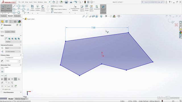Click the Rebuild traffic light icon

point(85,2)
